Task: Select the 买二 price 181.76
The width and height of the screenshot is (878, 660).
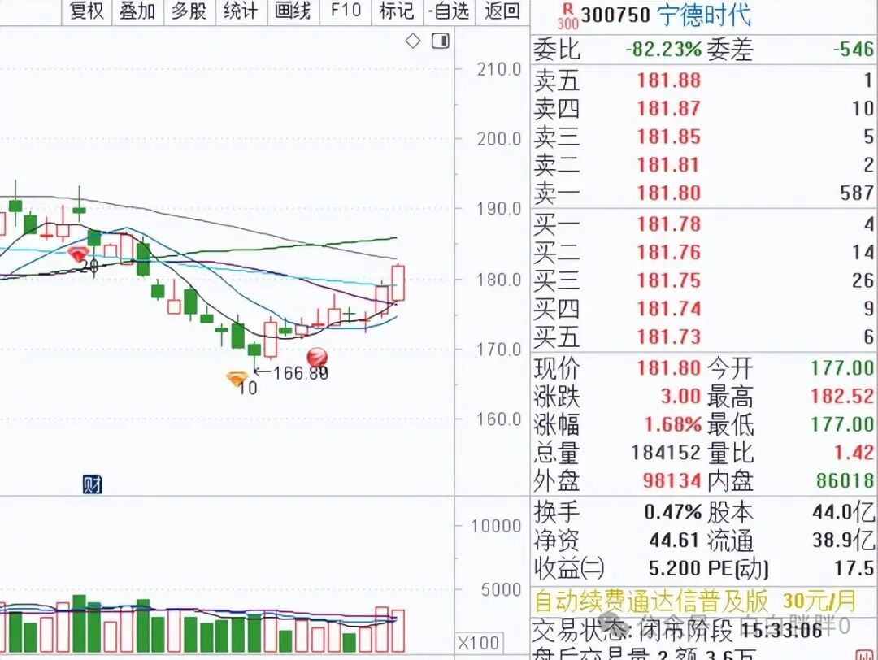Action: pos(669,253)
